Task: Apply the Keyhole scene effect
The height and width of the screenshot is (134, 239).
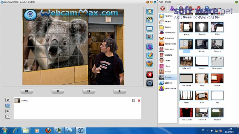Action: (202, 27)
